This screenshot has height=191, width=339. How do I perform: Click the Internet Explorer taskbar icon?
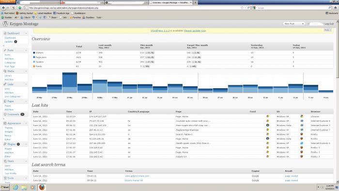tap(15, 187)
